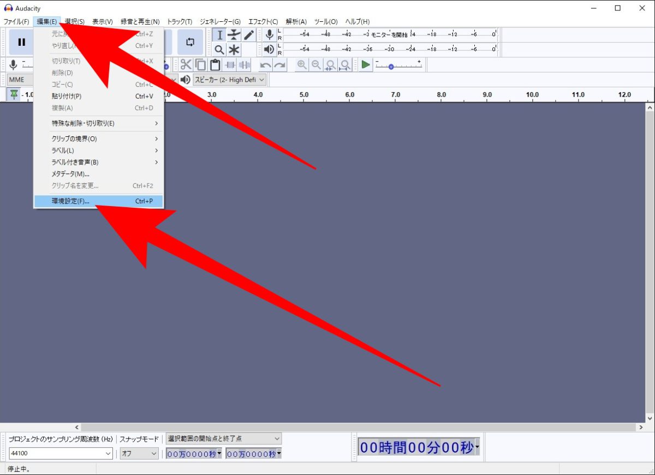
Task: Toggle the green pinned playhead button
Action: click(14, 94)
